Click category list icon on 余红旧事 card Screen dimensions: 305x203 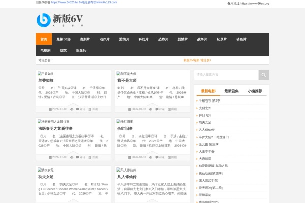click(169, 157)
